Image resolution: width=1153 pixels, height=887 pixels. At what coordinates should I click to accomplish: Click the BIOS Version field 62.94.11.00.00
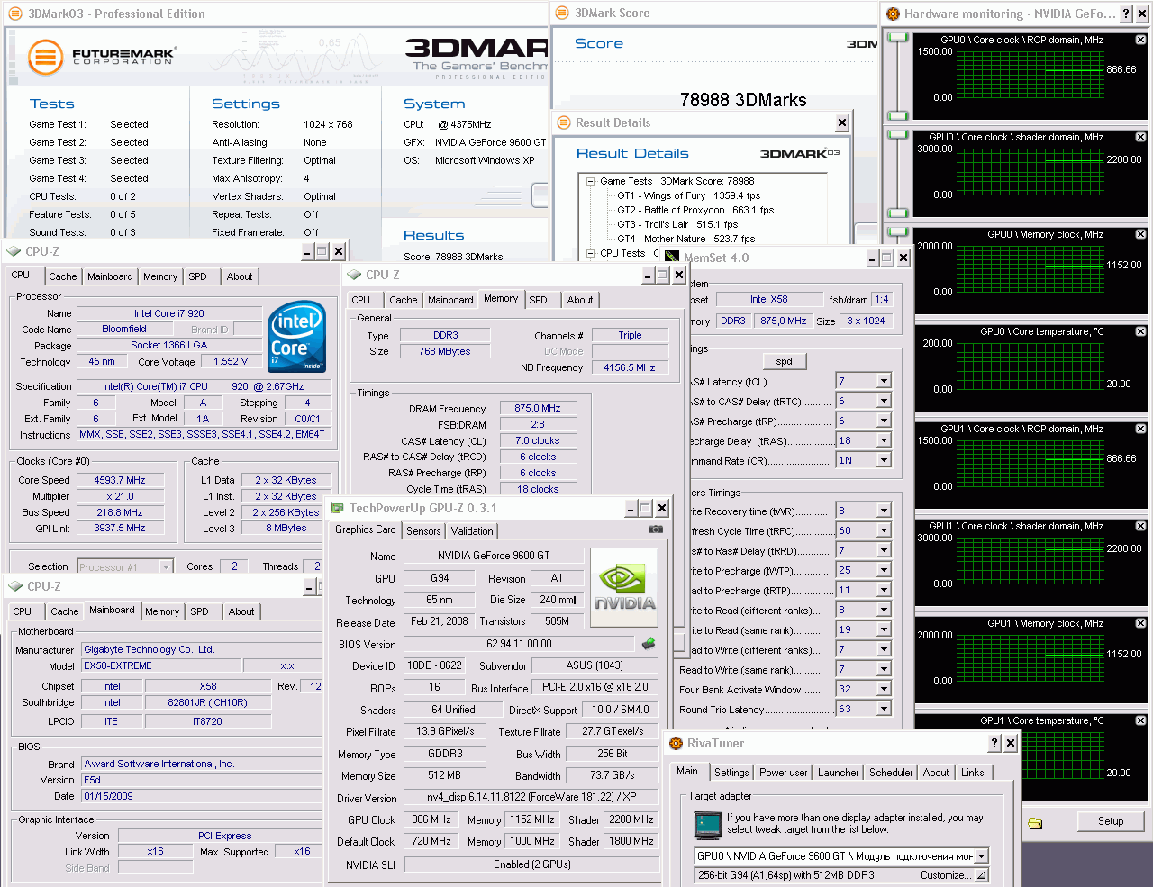[x=520, y=644]
